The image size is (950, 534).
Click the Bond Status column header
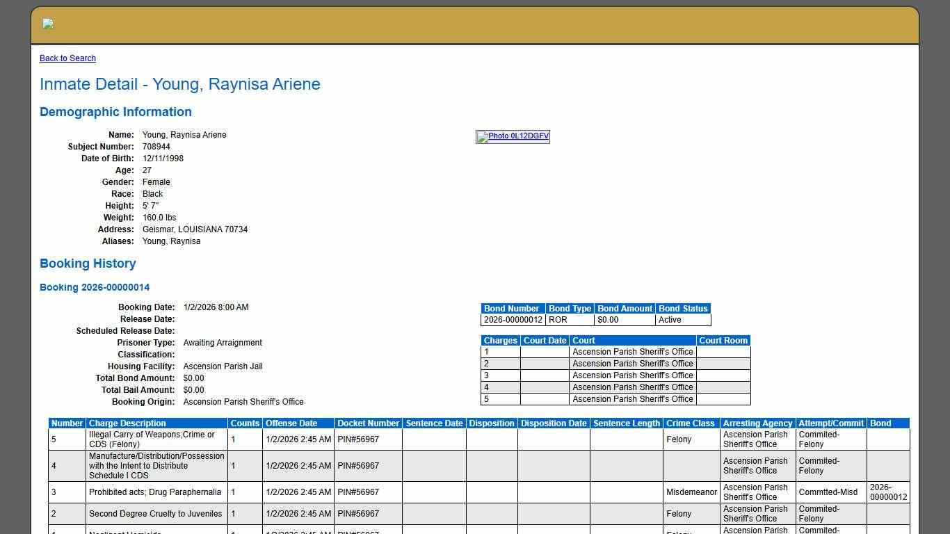682,309
